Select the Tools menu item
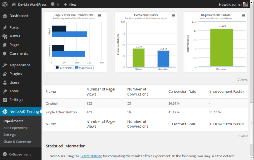 coord(14,91)
